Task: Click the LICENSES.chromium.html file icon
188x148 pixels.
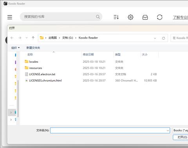Action: 27,80
